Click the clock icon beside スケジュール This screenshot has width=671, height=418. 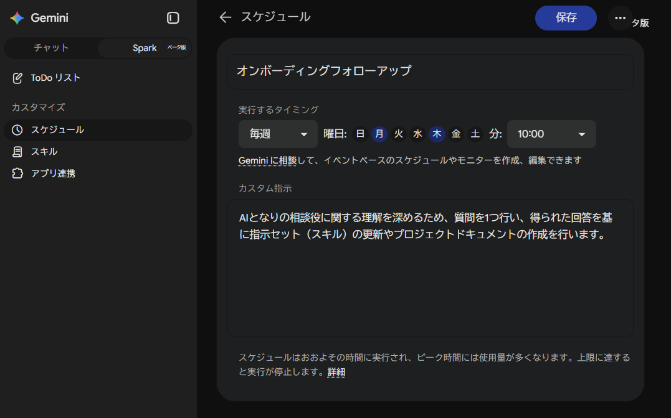coord(17,130)
